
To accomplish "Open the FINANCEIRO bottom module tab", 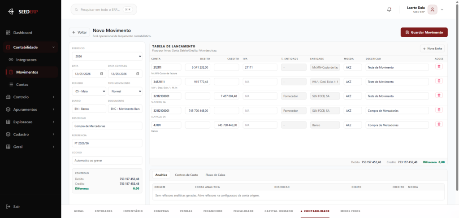I will (213, 211).
